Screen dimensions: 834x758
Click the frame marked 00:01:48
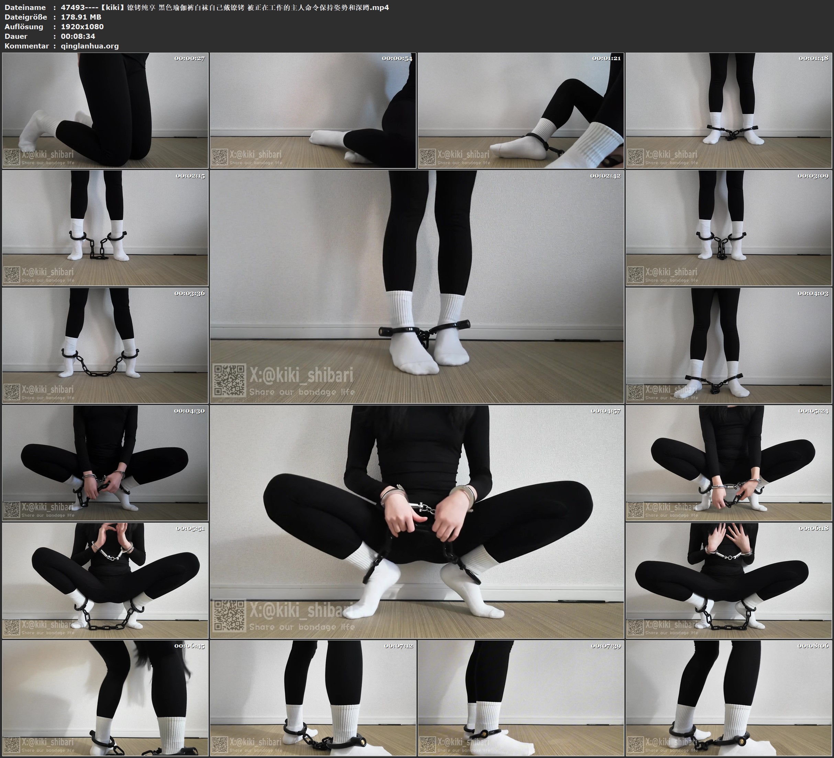729,110
